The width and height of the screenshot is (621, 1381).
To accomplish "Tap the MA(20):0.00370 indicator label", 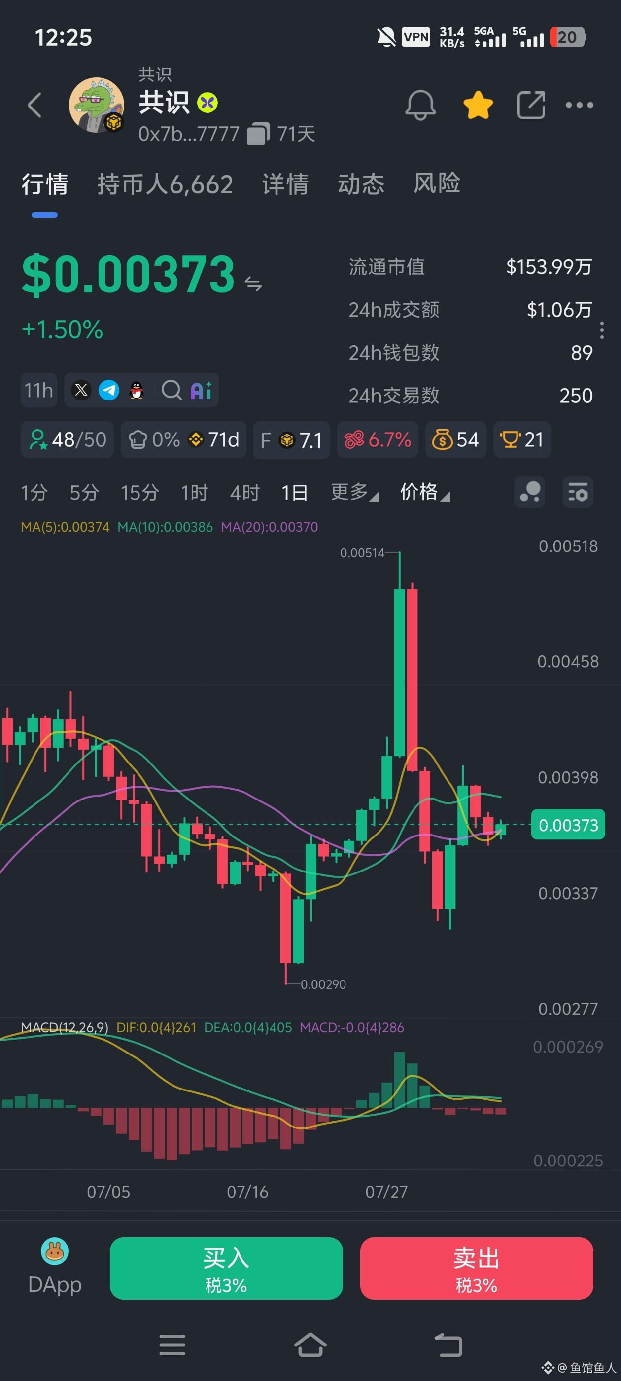I will 270,527.
